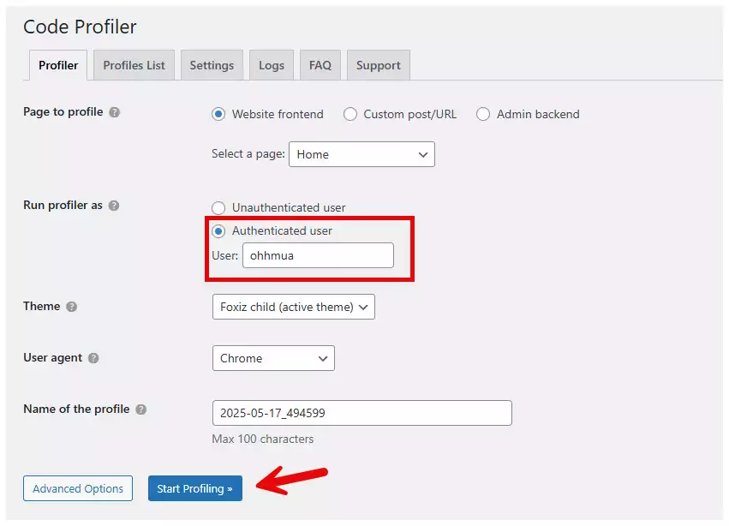This screenshot has height=526, width=729.
Task: Click the Page to profile label
Action: pyautogui.click(x=63, y=112)
